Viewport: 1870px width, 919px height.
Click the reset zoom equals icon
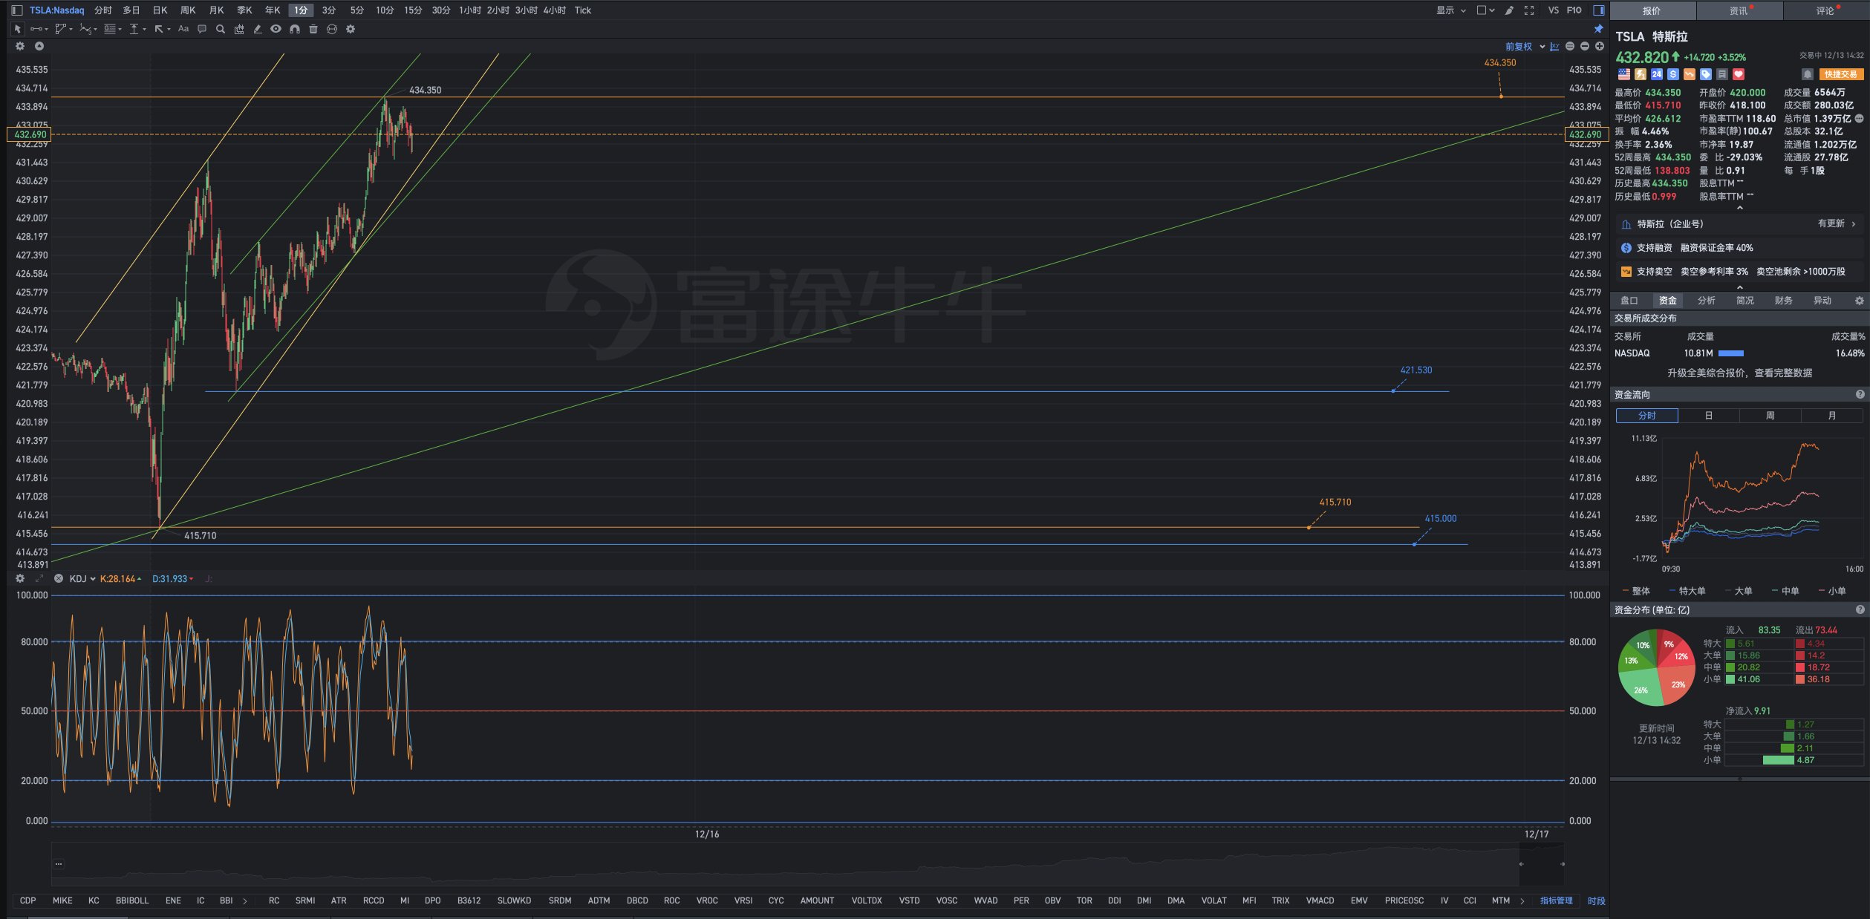tap(1570, 46)
